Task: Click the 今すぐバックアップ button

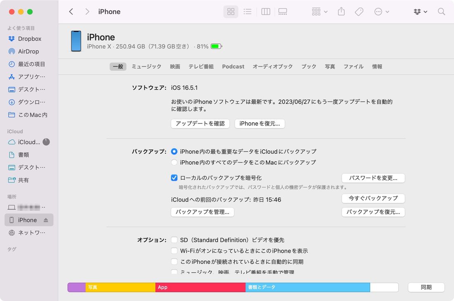Action: (x=373, y=199)
